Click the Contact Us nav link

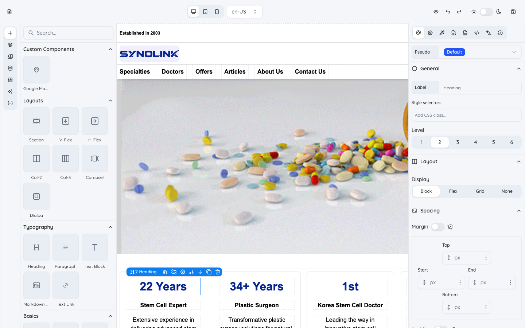[310, 72]
